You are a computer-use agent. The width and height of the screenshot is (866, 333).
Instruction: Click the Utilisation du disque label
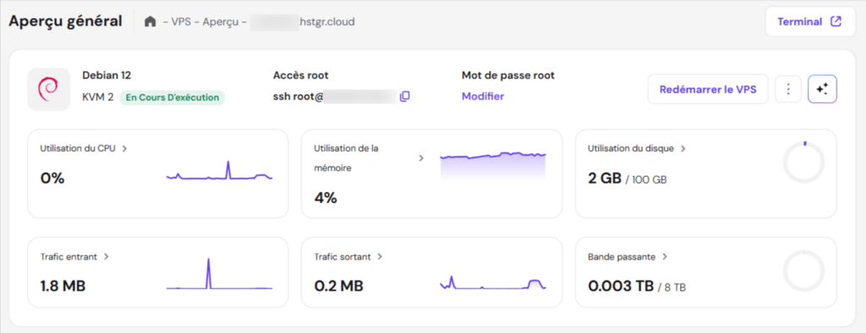coord(631,149)
